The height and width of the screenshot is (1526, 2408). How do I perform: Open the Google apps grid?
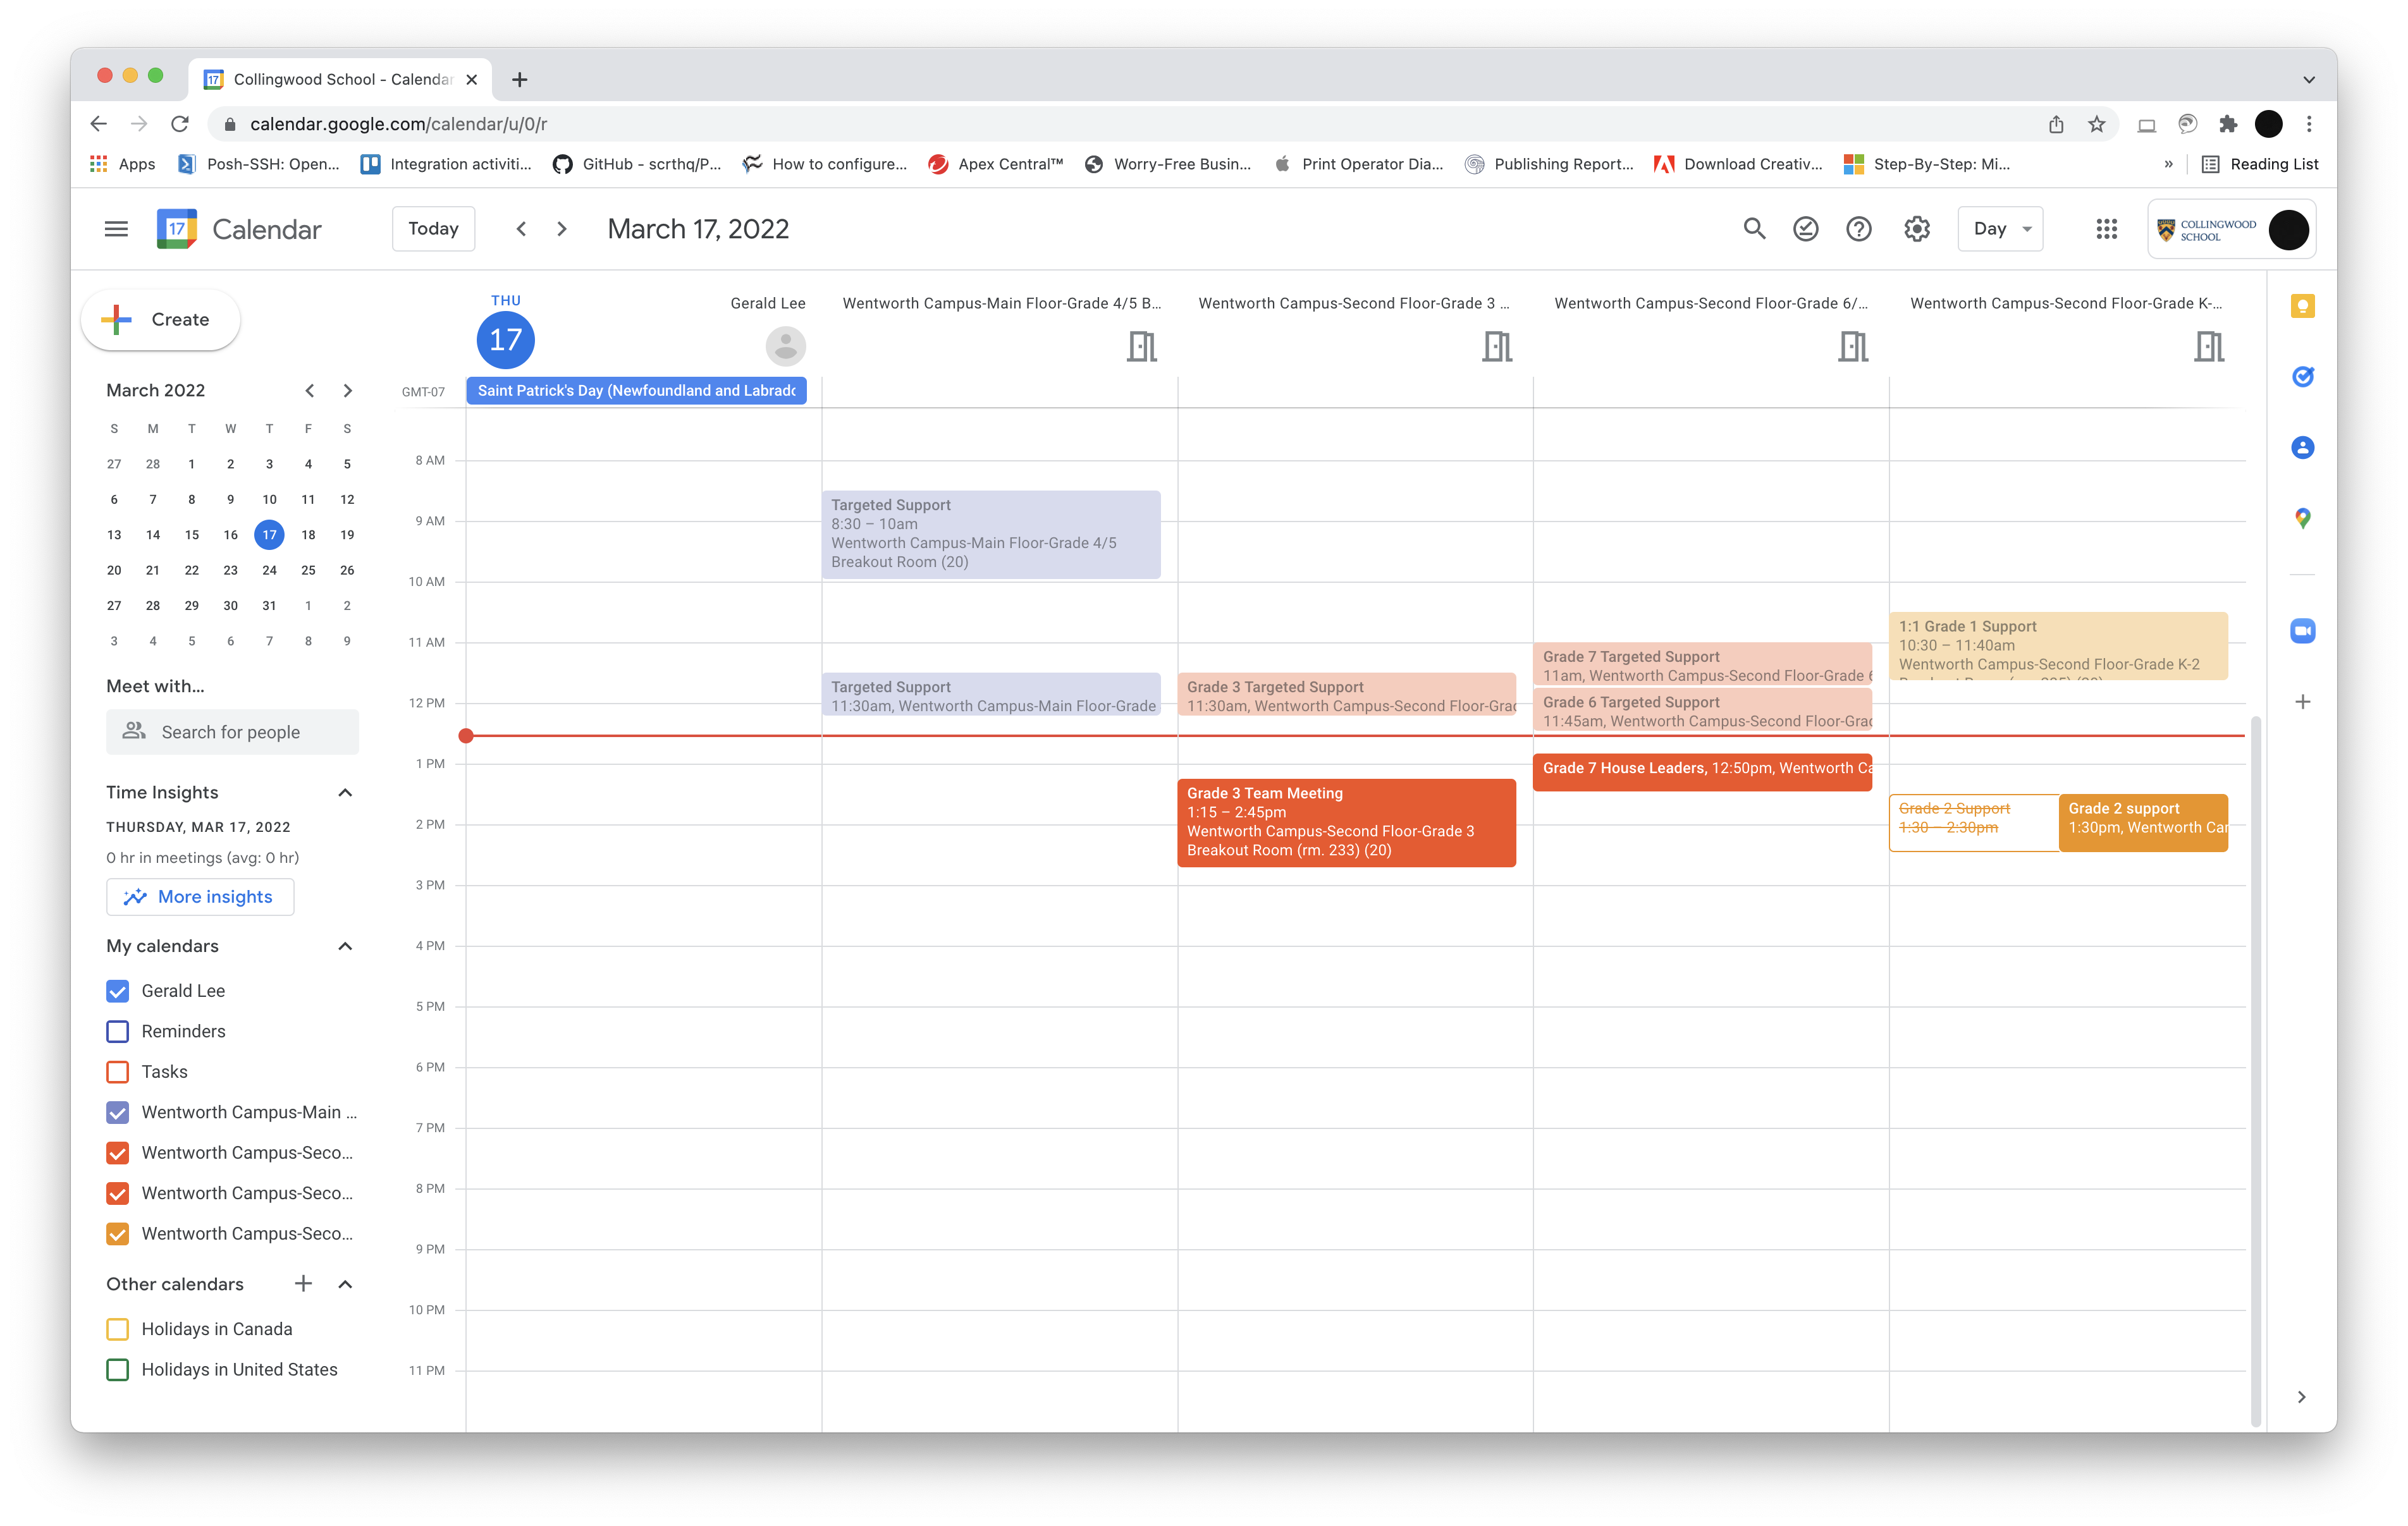click(x=2106, y=229)
